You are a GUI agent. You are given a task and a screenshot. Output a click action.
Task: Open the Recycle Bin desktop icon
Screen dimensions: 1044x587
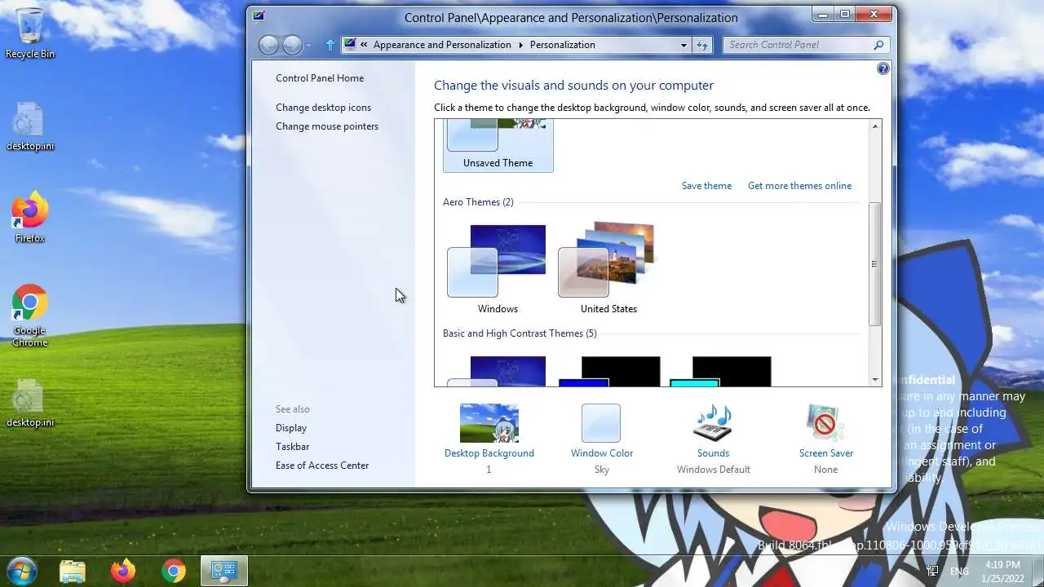coord(30,33)
